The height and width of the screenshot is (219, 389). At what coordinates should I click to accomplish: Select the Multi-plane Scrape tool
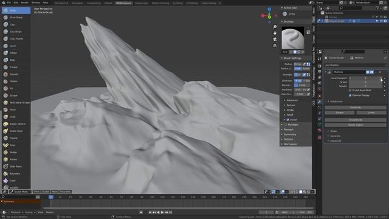16,103
